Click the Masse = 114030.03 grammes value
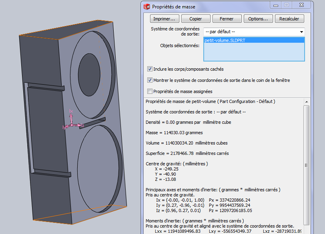The height and width of the screenshot is (234, 325). 174,133
